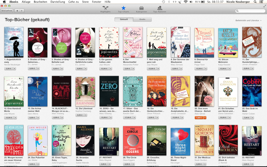Open the Das Grab im Wald cover
Screen dimensions: 267x167
coord(252,91)
